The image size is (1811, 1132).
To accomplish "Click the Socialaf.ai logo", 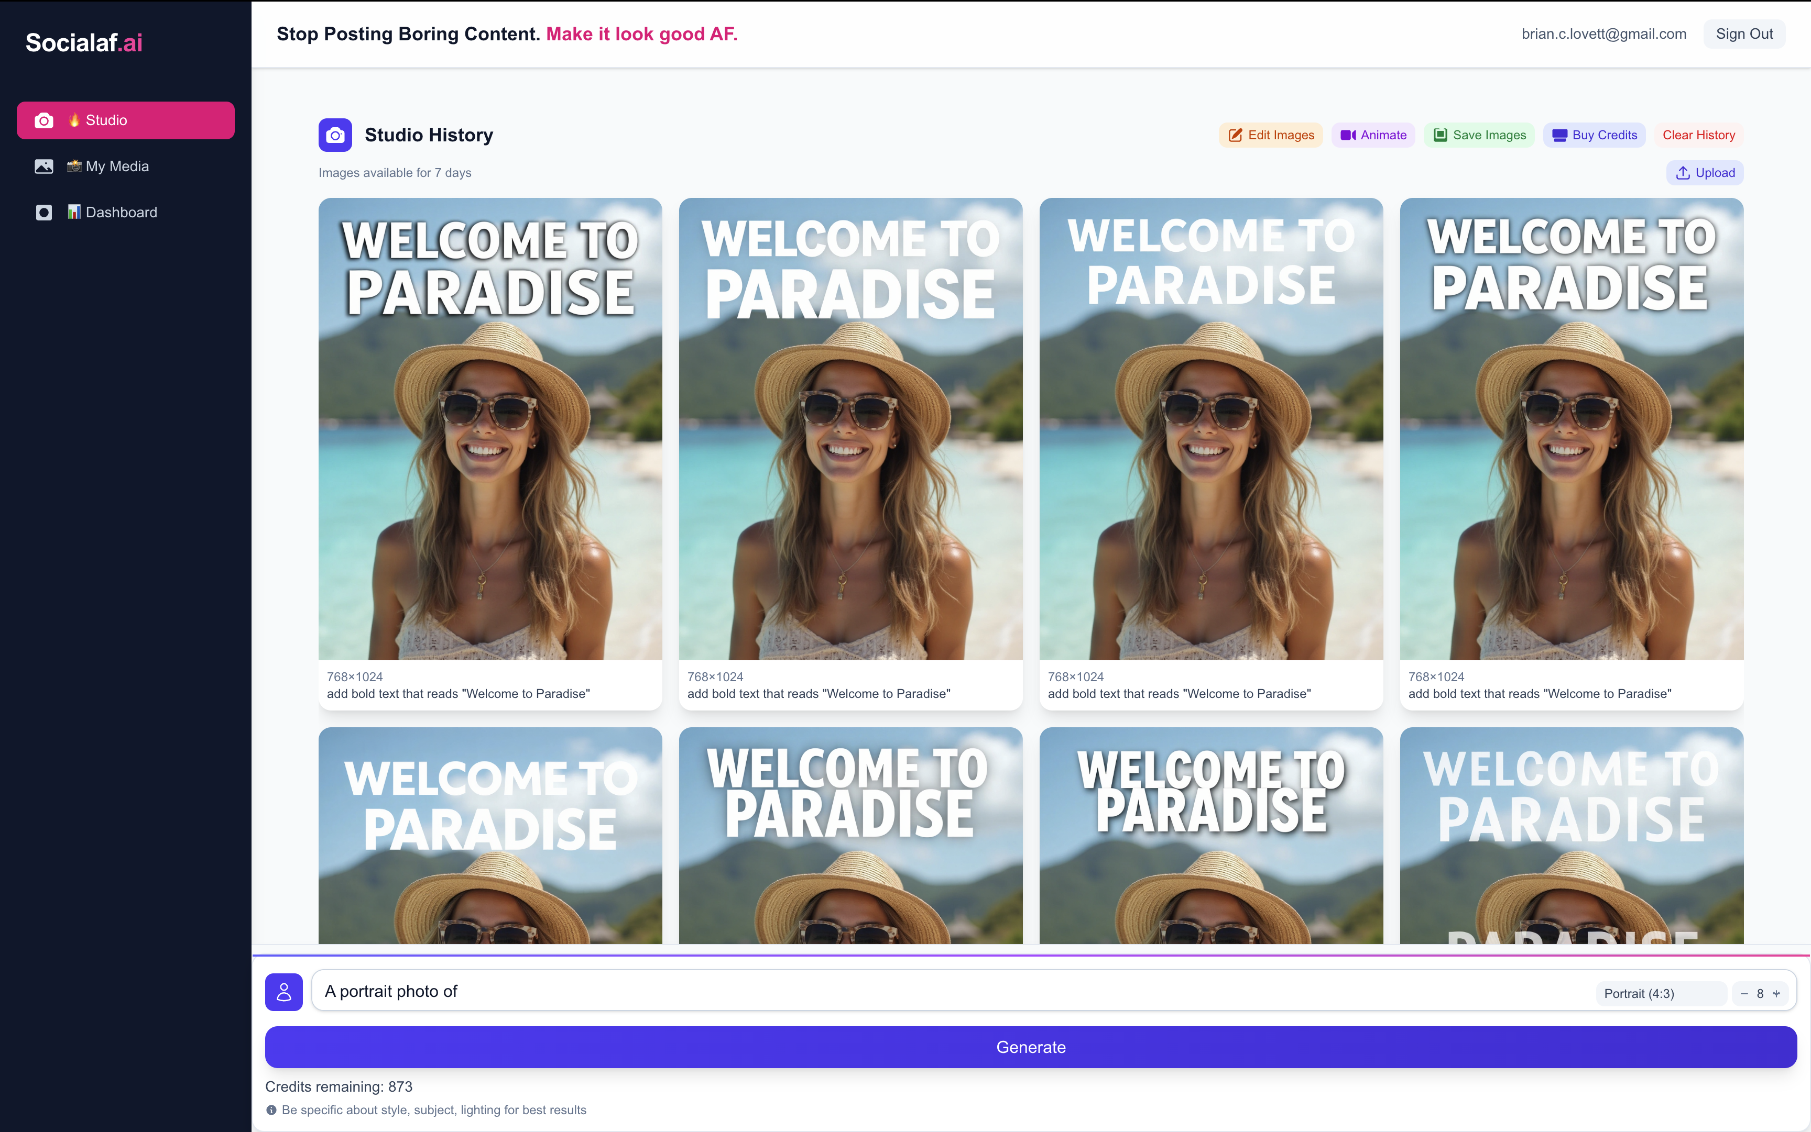I will (x=84, y=43).
